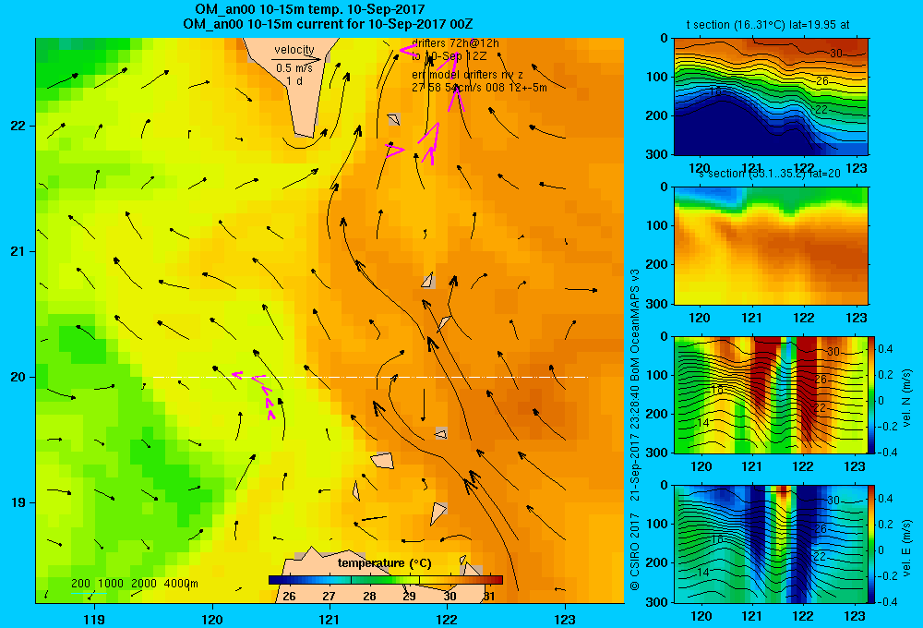This screenshot has width=923, height=628.
Task: Click the temperature color bar on the map
Action: tap(386, 580)
